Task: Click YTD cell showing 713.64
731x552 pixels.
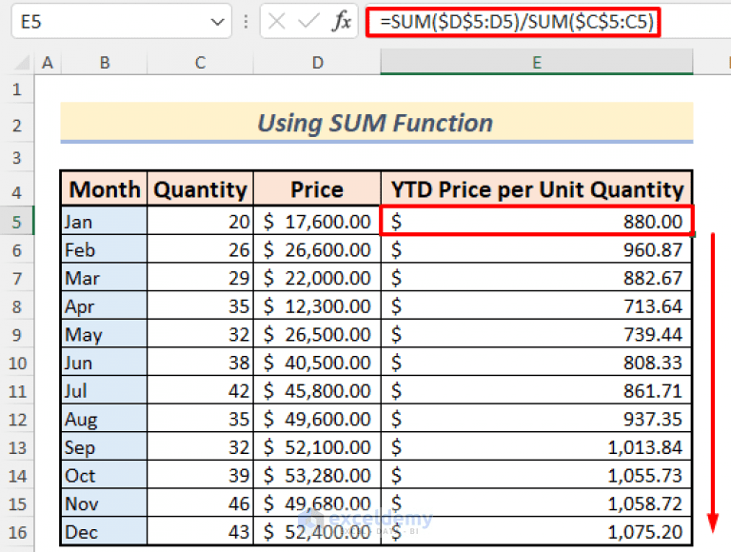Action: coord(537,306)
